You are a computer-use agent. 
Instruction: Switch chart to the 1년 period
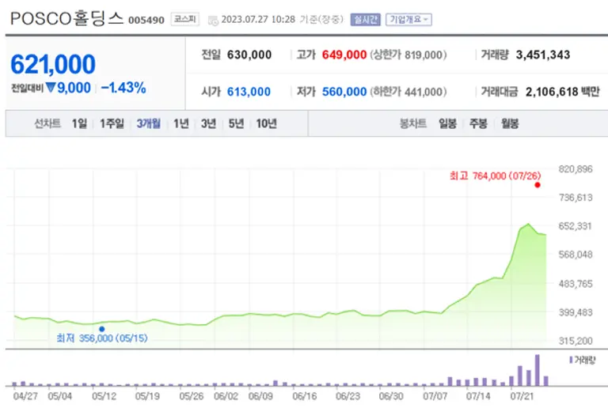click(x=181, y=123)
